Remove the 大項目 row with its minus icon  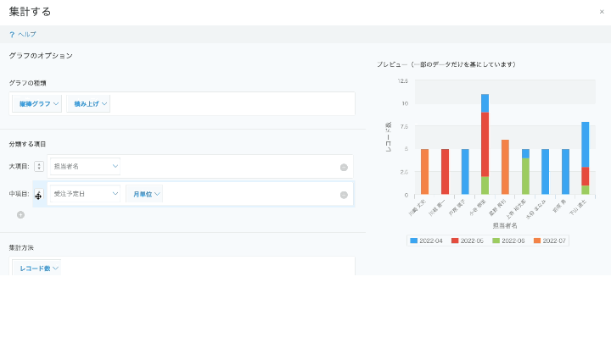click(x=344, y=167)
